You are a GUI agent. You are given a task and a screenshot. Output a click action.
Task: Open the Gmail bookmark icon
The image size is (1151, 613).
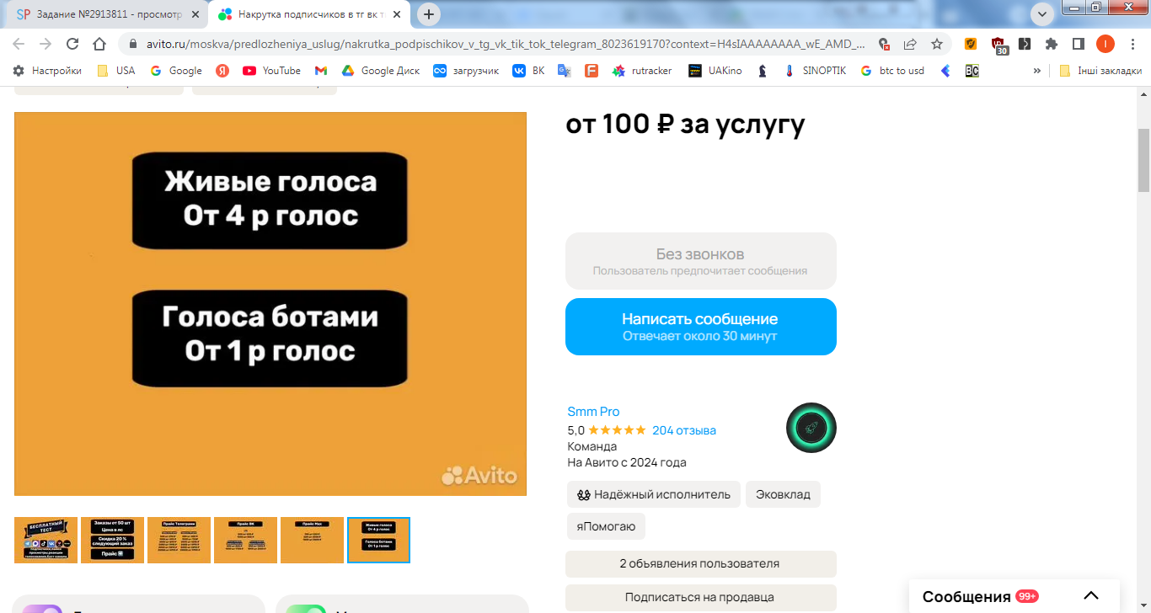point(321,71)
